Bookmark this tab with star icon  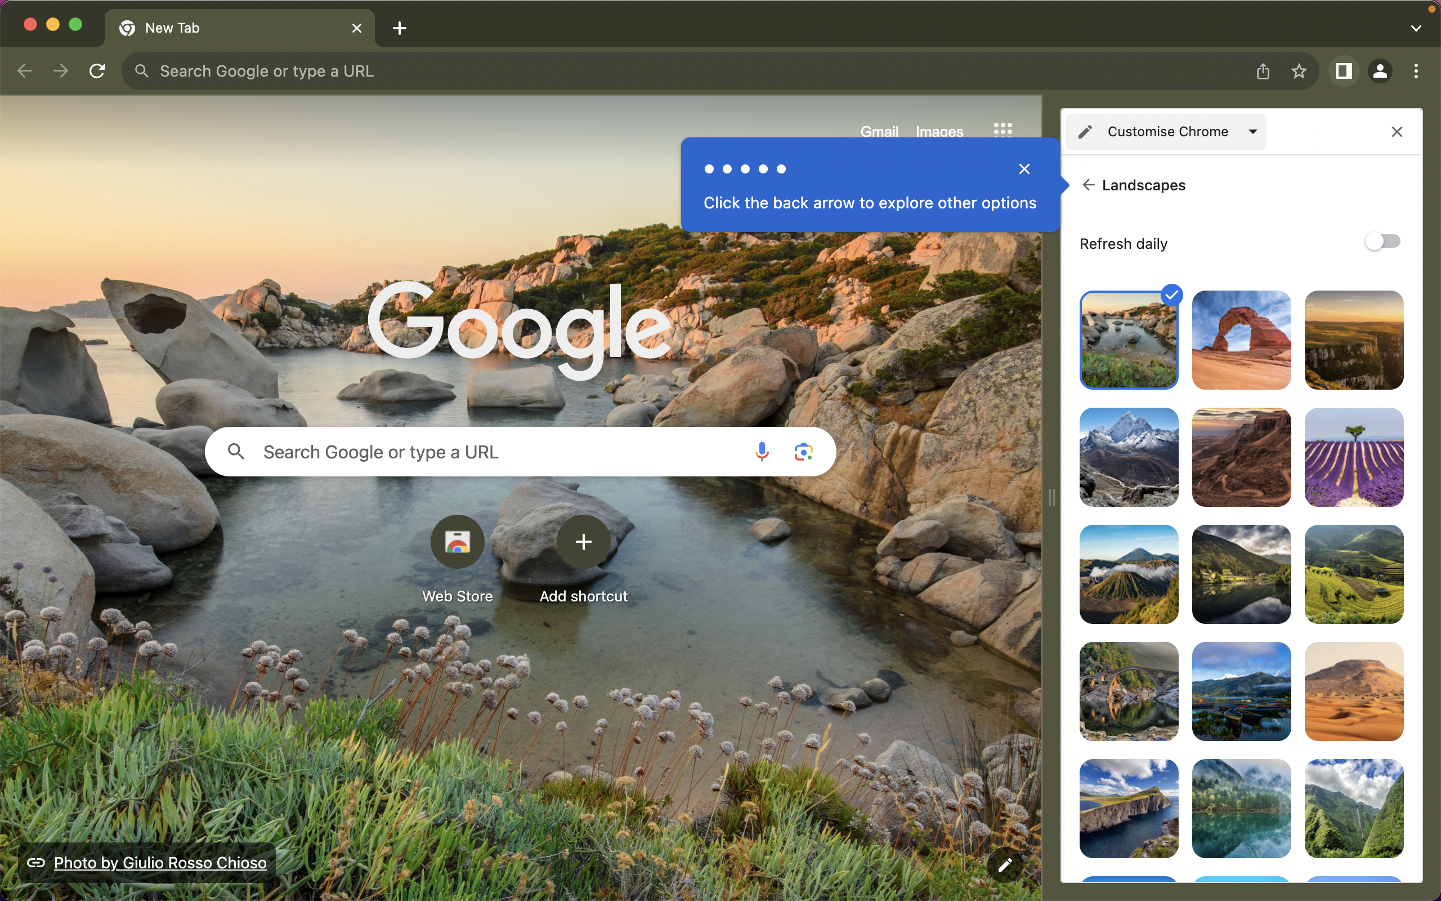click(1299, 72)
